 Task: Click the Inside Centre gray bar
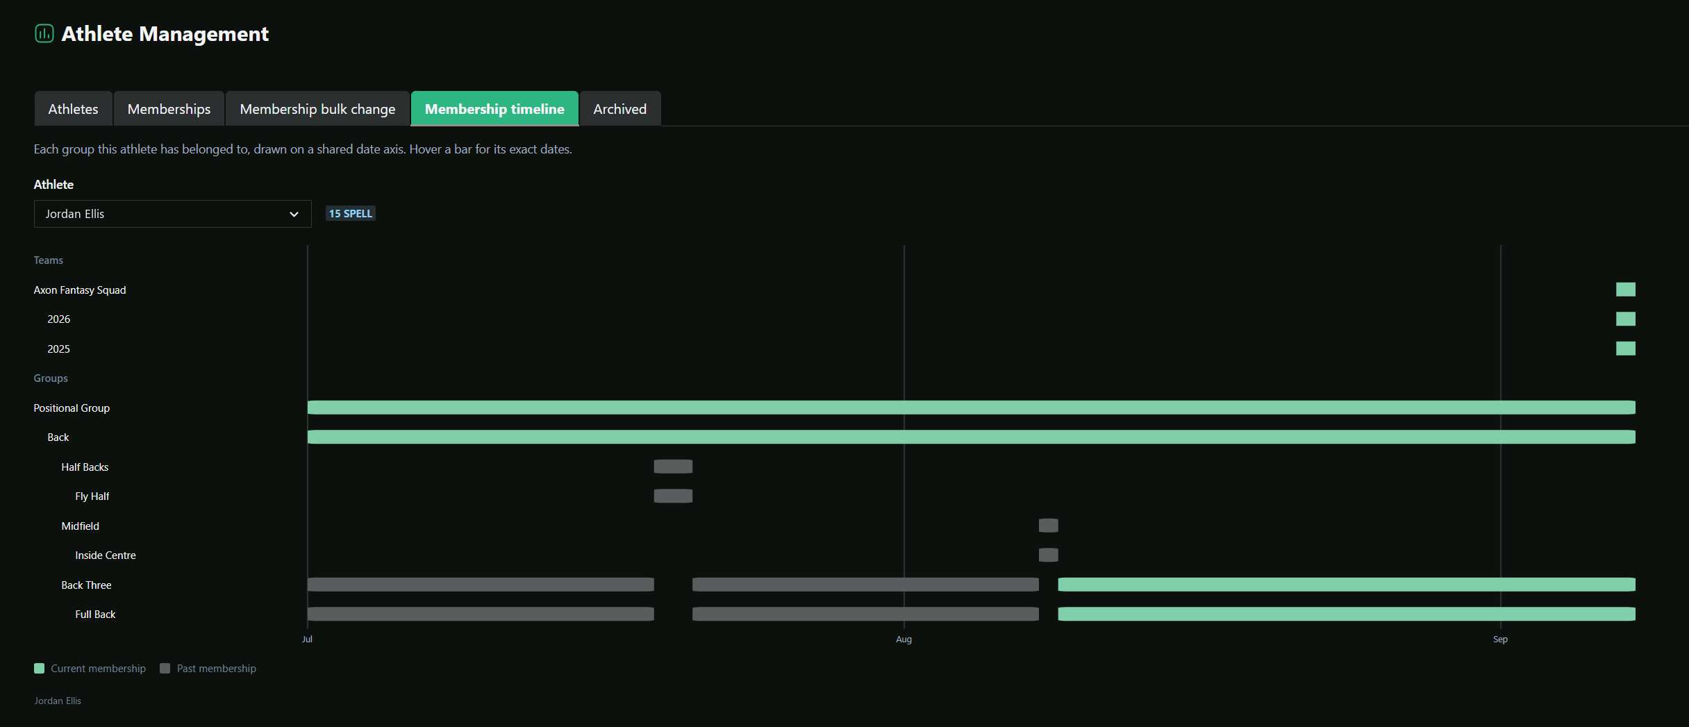(x=1048, y=555)
